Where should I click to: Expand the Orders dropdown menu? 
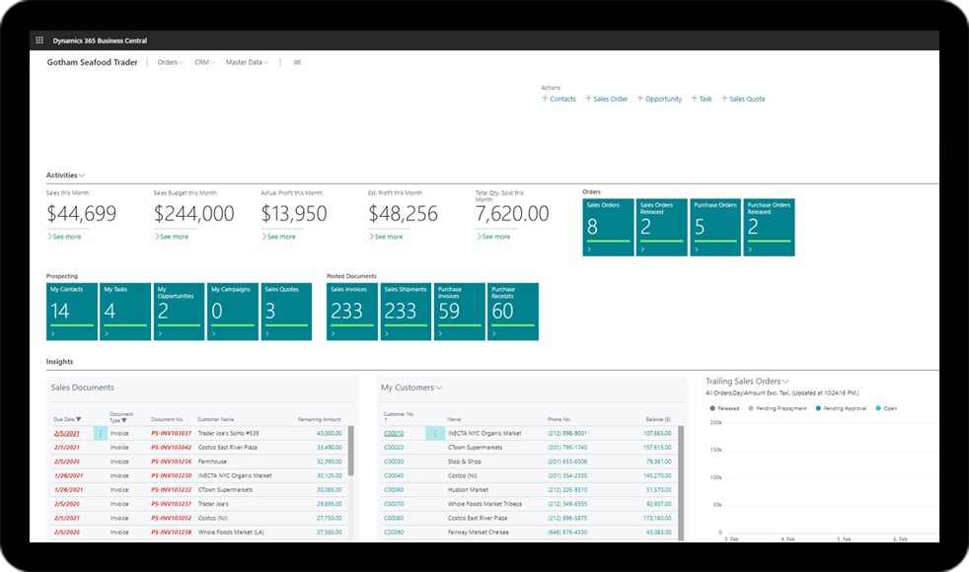(171, 62)
